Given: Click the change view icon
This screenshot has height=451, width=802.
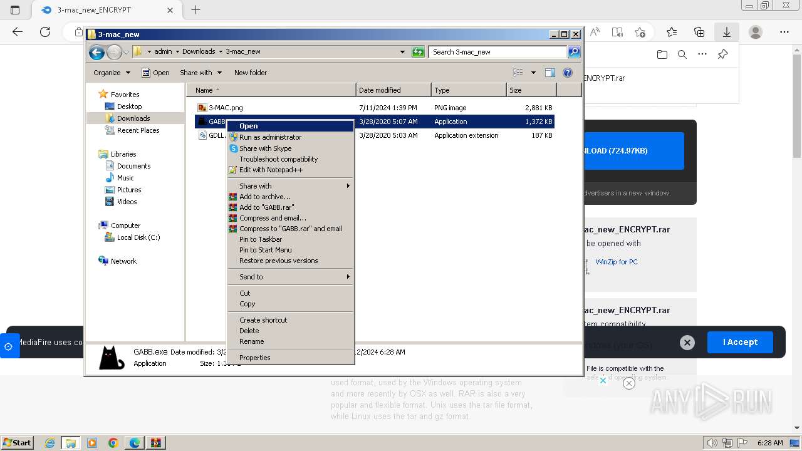Looking at the screenshot, I should coord(518,73).
